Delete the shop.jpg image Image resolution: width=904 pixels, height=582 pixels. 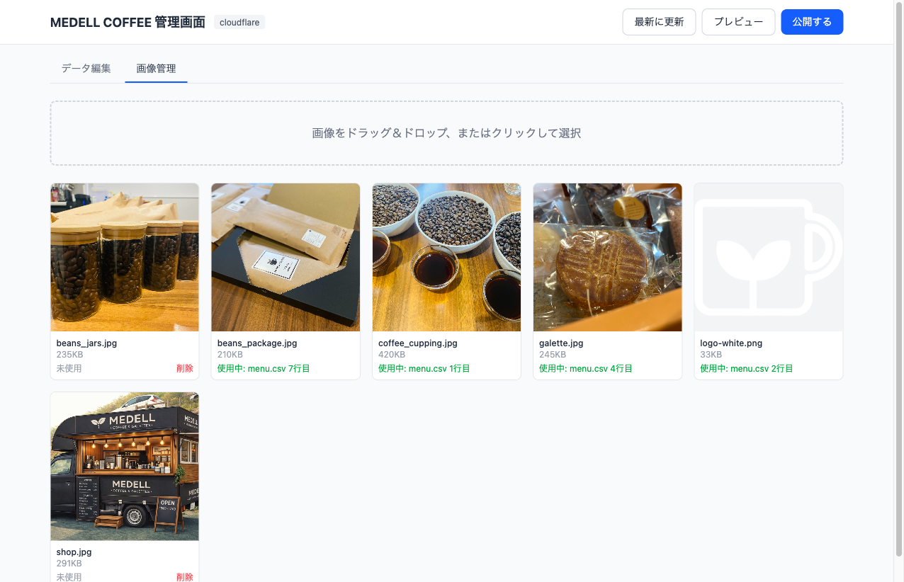pos(185,576)
